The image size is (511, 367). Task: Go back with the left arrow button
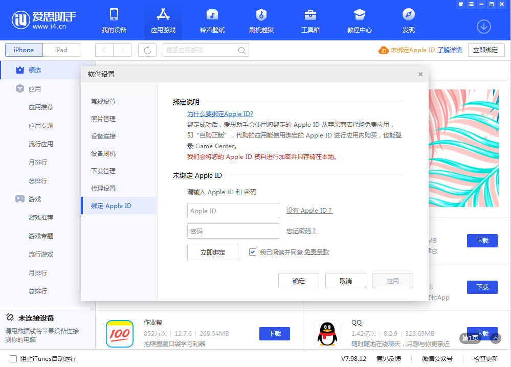click(104, 50)
